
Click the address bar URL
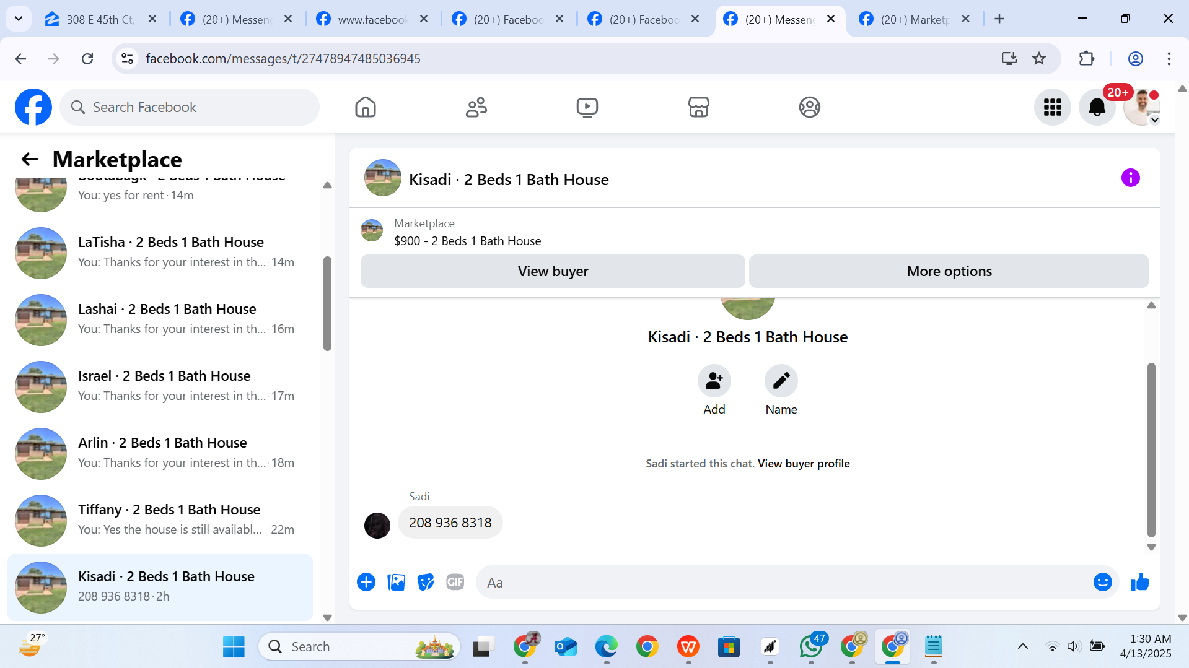point(283,59)
